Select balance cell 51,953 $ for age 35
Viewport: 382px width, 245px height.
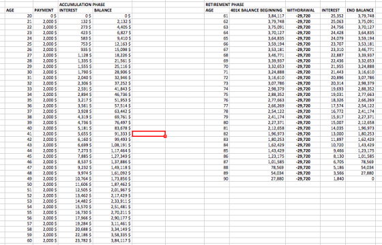point(112,100)
